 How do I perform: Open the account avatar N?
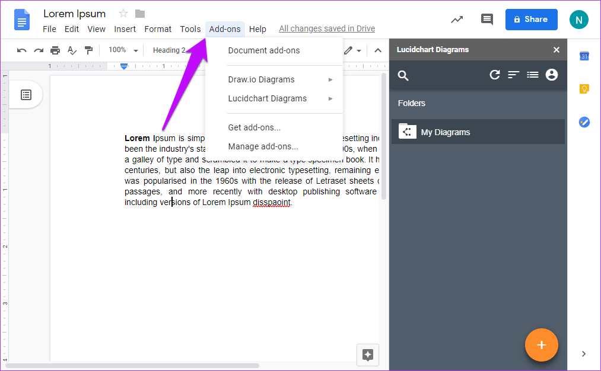point(579,20)
